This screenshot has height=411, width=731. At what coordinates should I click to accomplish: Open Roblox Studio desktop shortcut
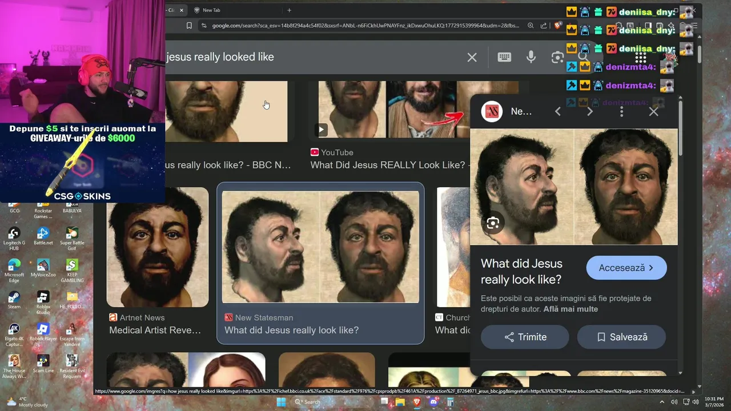43,303
